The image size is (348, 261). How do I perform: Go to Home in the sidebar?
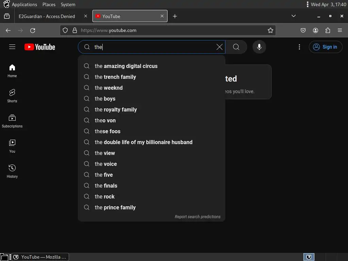coord(12,71)
